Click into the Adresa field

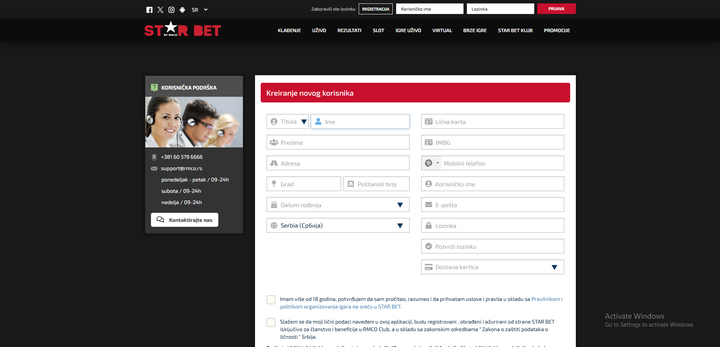click(x=338, y=163)
